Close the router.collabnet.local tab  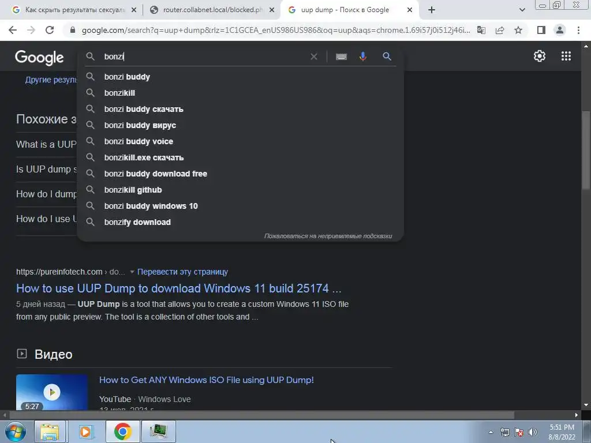point(272,10)
